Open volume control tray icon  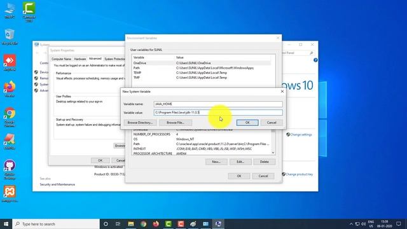[x=363, y=224]
